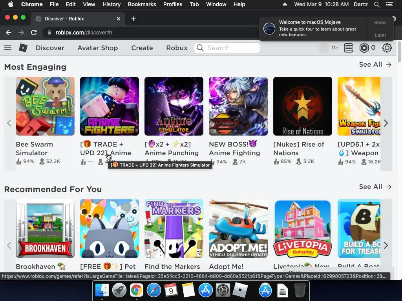Go back using the browser back arrow
Screen dimensions: 402x301
9,33
